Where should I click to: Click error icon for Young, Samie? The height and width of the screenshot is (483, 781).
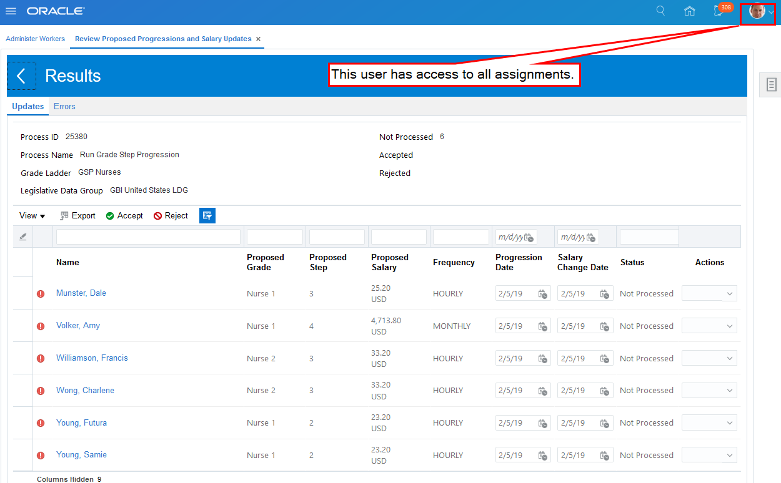[41, 456]
